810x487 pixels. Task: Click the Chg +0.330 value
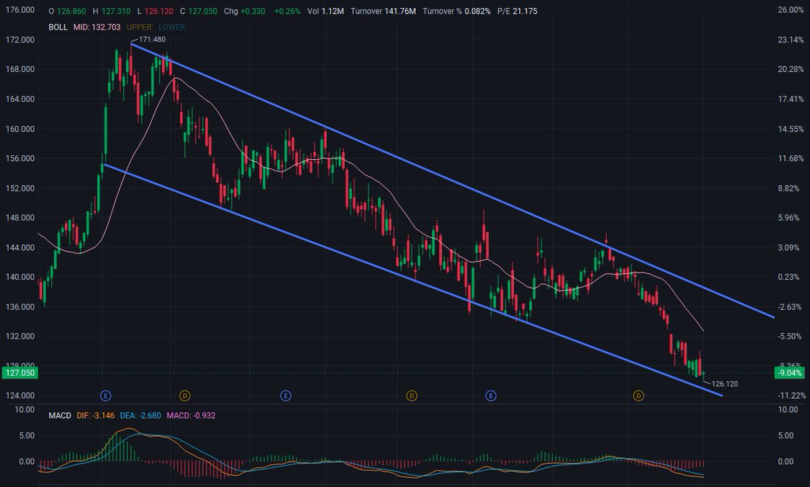246,11
